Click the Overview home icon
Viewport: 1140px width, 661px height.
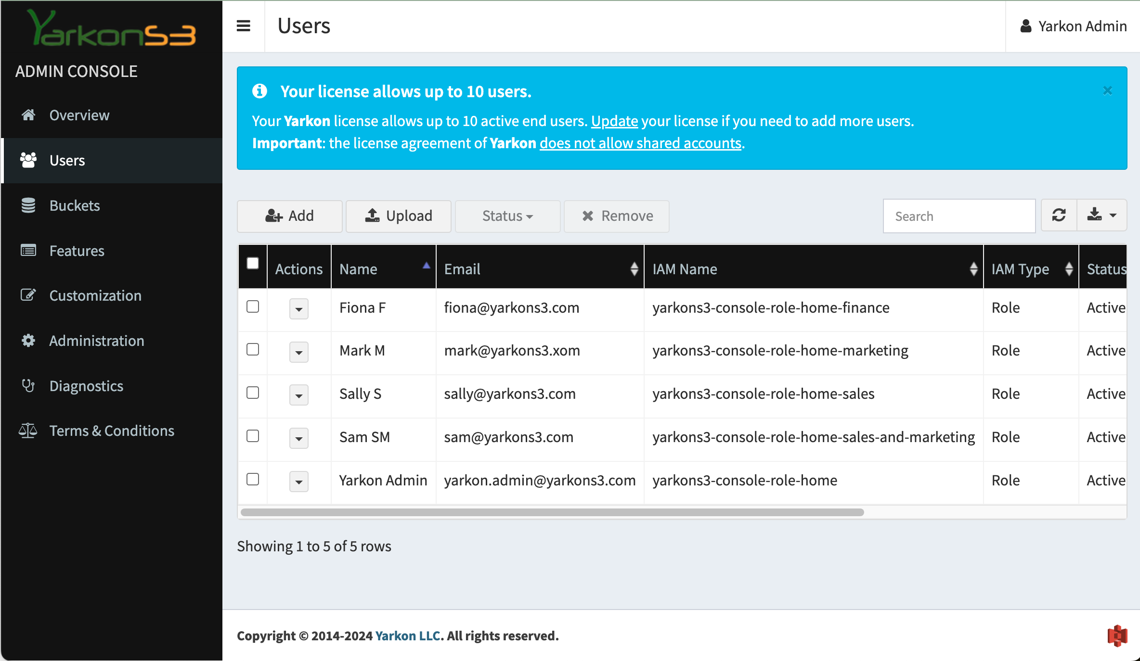click(x=28, y=115)
